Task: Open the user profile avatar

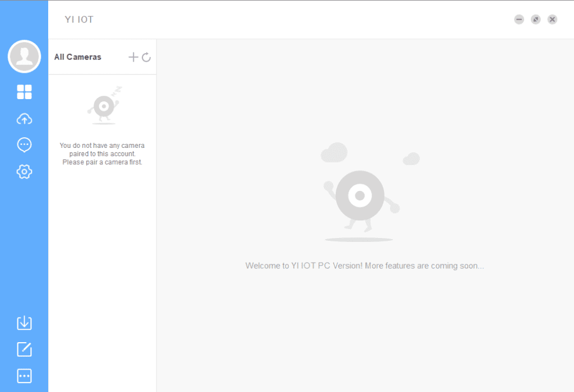Action: (x=24, y=57)
